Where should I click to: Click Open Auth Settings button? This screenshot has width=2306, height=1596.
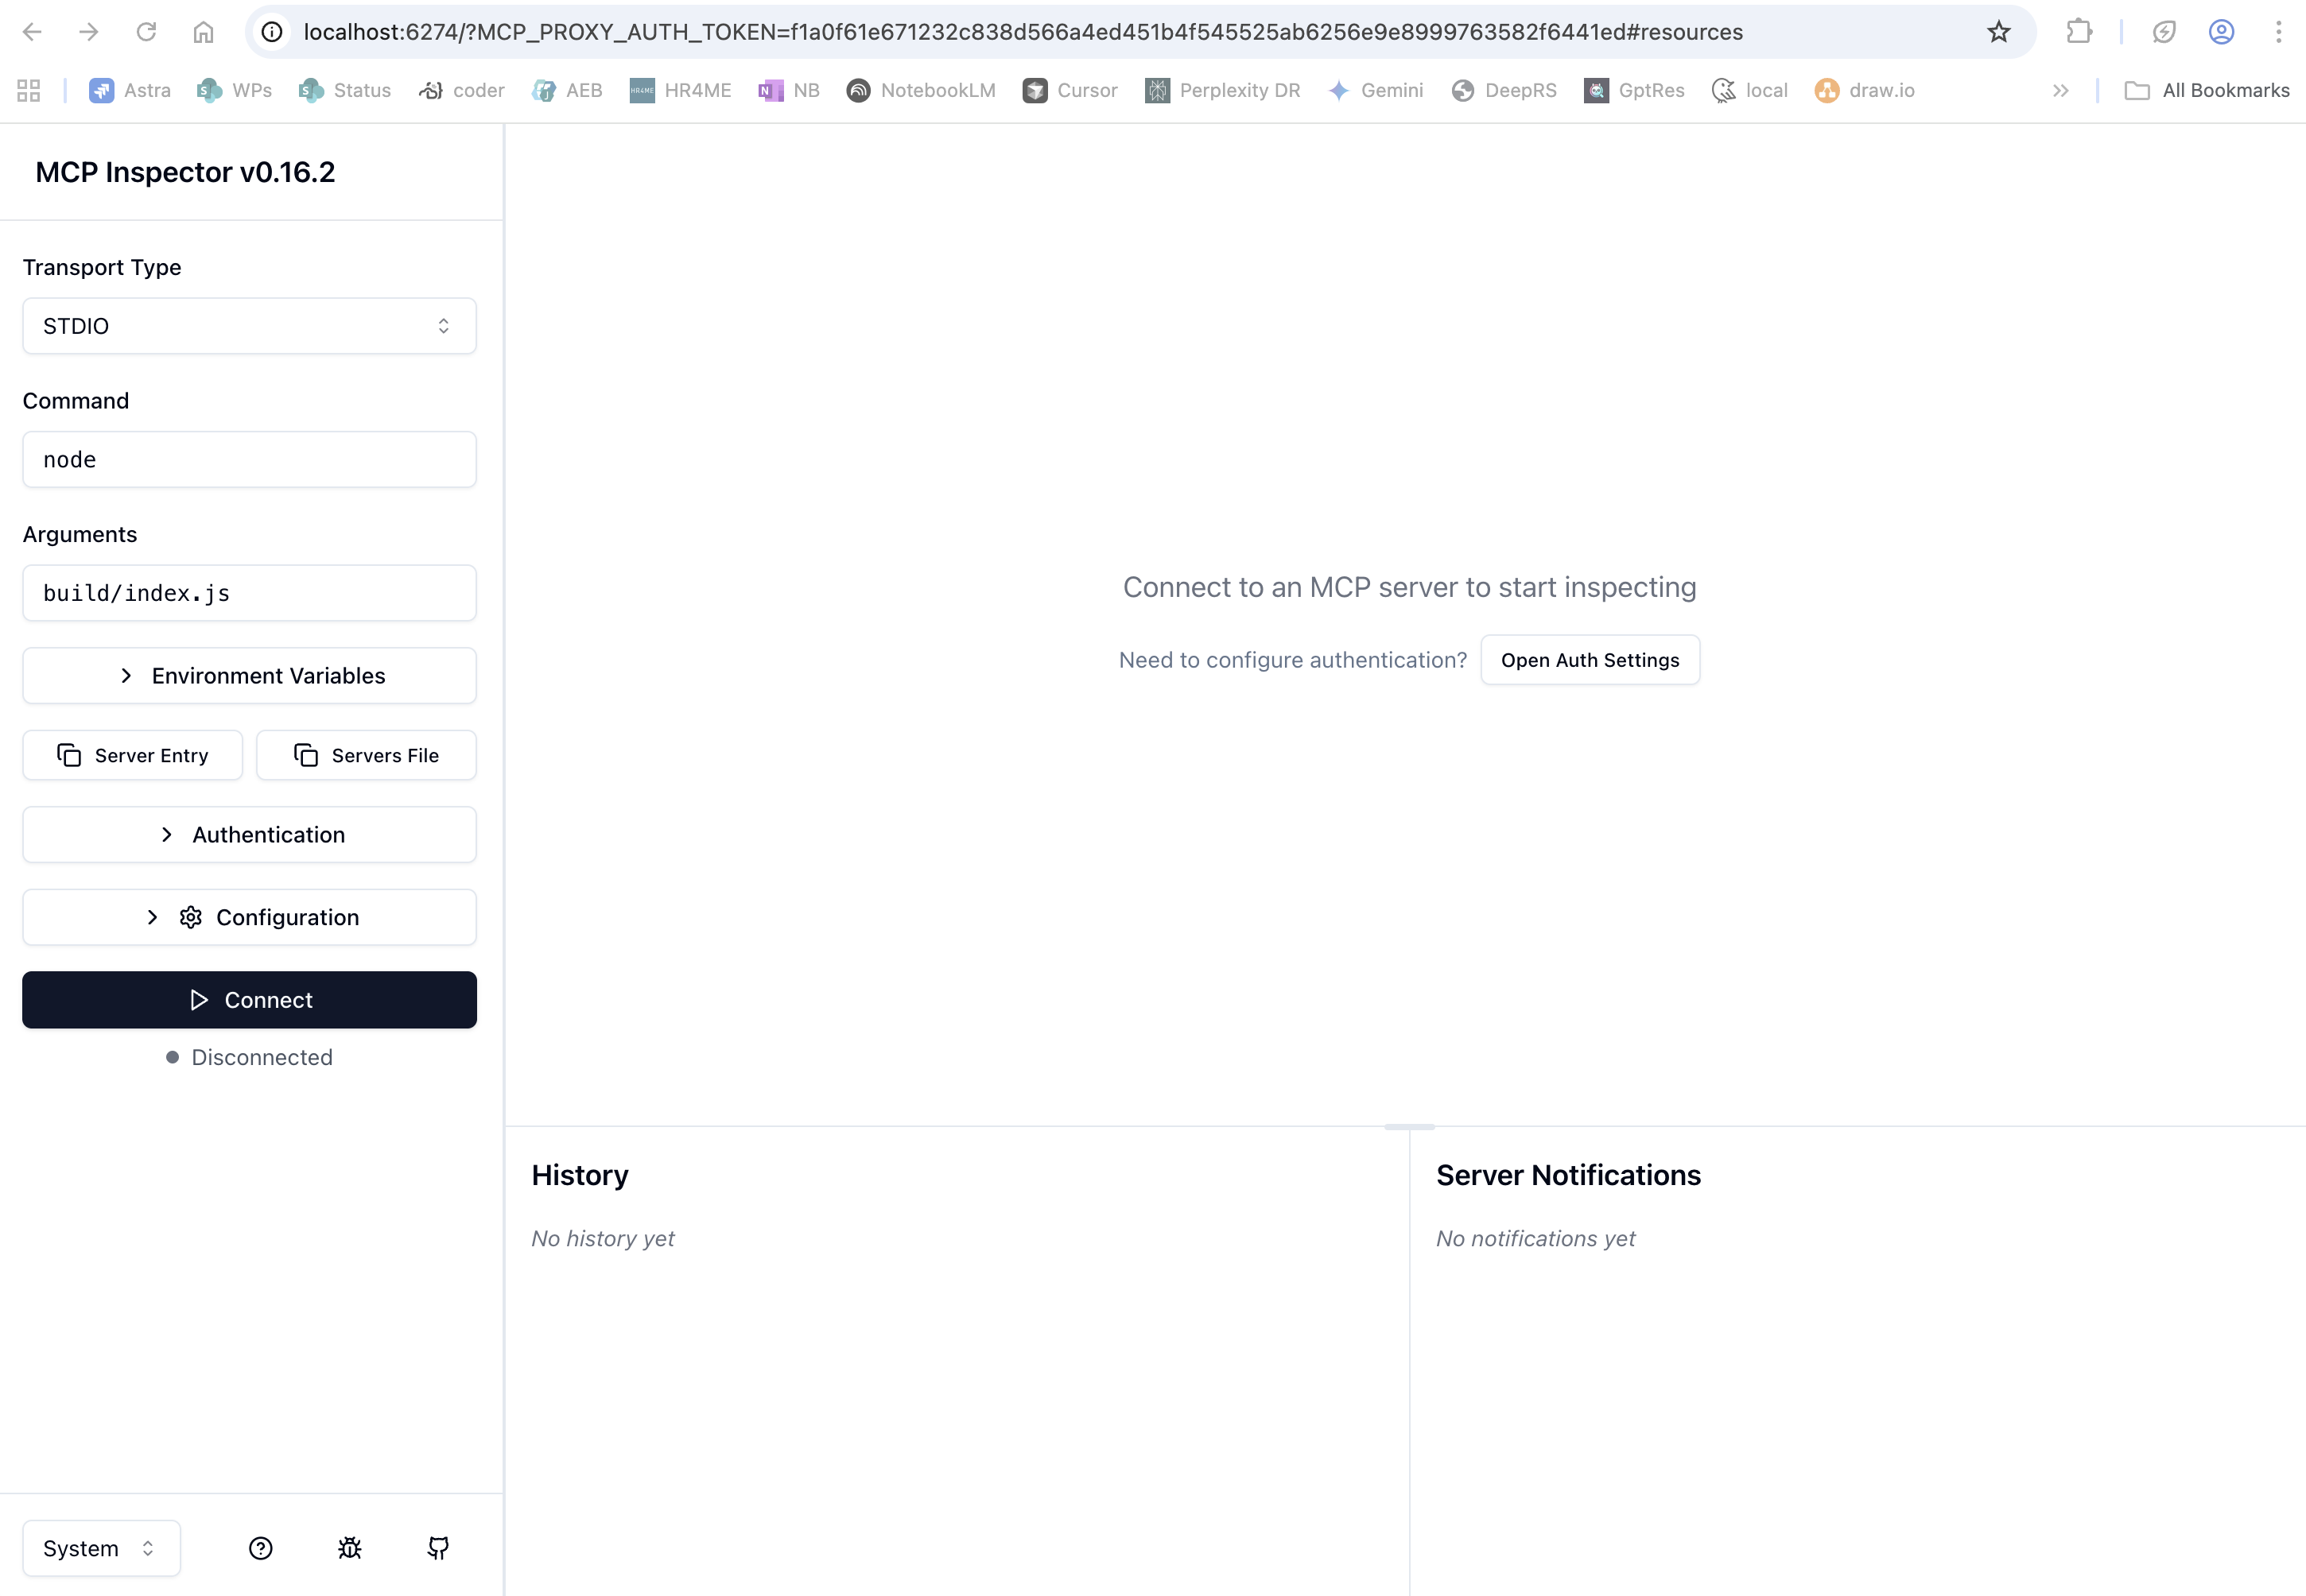pyautogui.click(x=1589, y=660)
